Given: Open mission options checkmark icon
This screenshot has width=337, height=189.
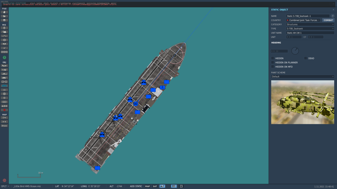Looking at the screenshot, I should 4,48.
